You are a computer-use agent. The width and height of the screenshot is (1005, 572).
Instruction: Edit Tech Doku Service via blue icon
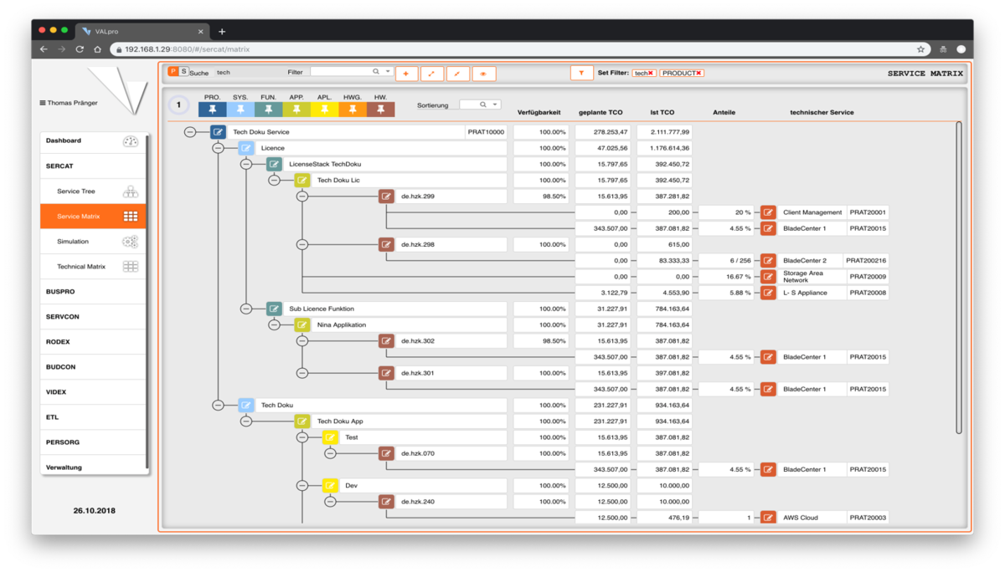[218, 132]
